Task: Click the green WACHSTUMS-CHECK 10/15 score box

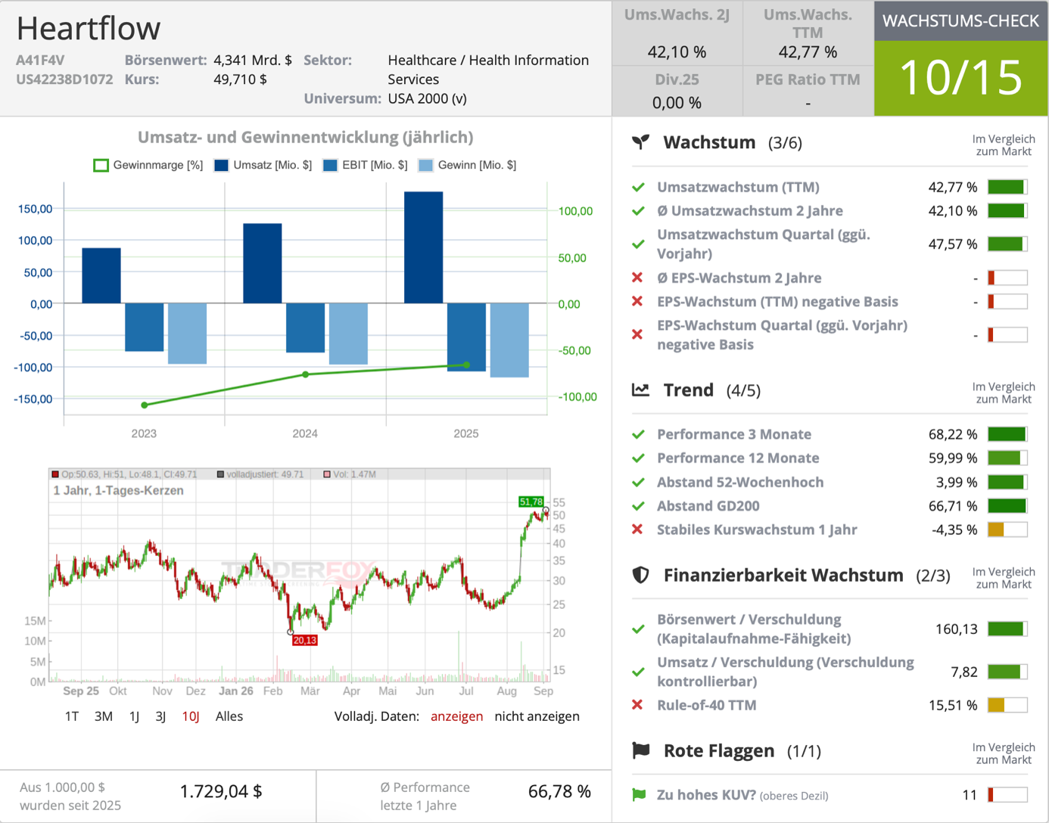Action: pyautogui.click(x=961, y=77)
